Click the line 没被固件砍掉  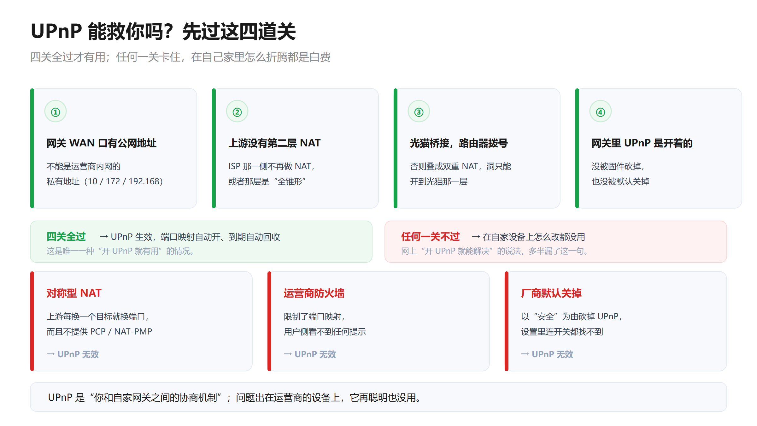[x=618, y=166]
